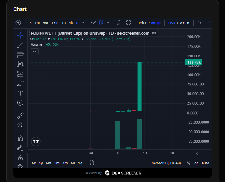Open the DEX Screener tracked-by link
Screen dimensions: 225x182
(x=113, y=173)
